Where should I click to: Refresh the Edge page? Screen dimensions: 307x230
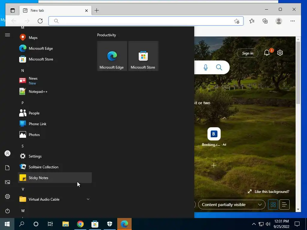click(x=40, y=21)
